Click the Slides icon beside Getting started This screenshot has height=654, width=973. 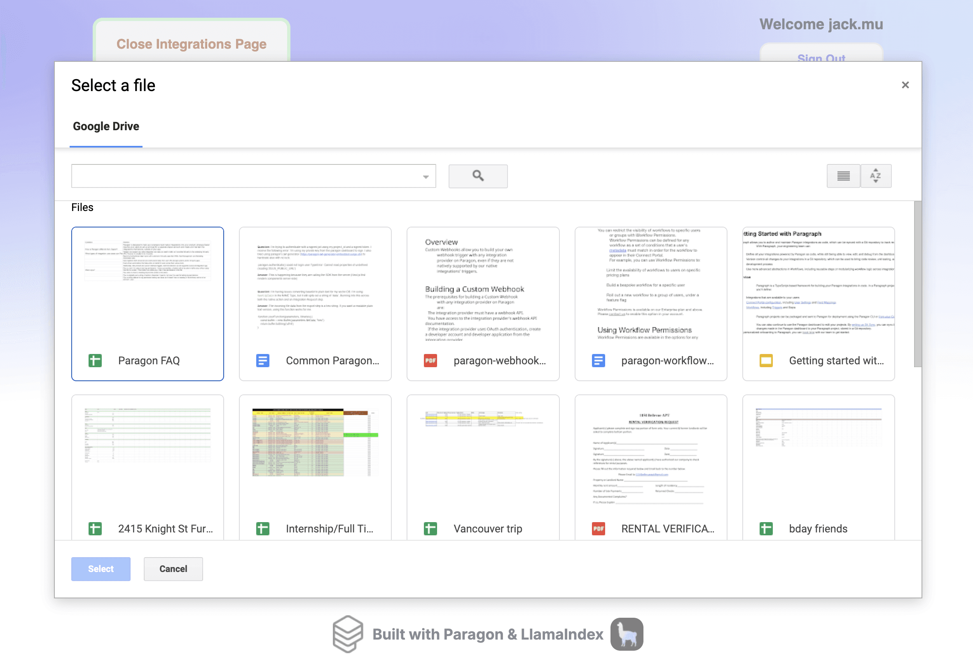(766, 360)
